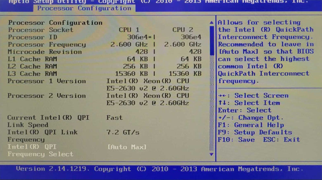Click the L3 Cache RAM label
The width and height of the screenshot is (322, 180).
pyautogui.click(x=32, y=74)
